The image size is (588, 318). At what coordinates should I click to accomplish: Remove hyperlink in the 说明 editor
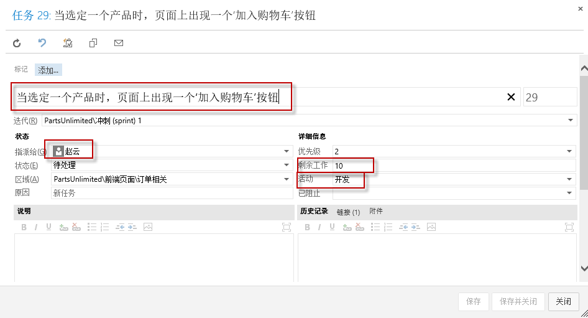coord(76,227)
